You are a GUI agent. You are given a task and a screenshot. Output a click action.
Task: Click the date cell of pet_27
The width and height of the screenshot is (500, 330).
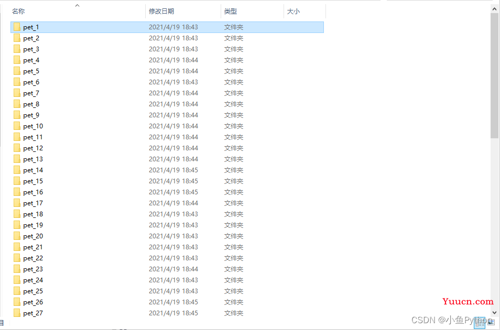[173, 313]
